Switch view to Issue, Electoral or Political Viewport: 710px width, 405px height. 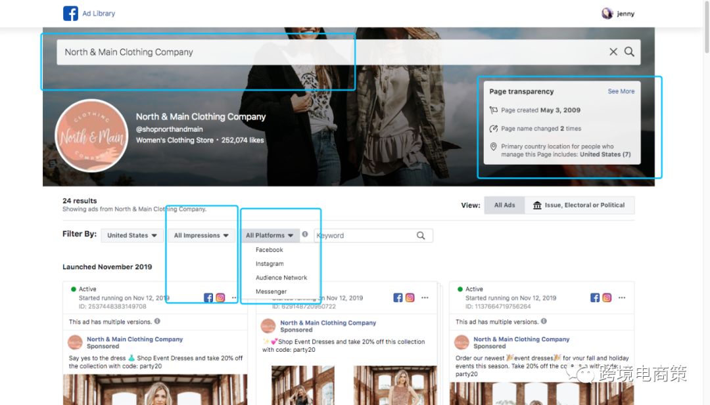pos(579,205)
